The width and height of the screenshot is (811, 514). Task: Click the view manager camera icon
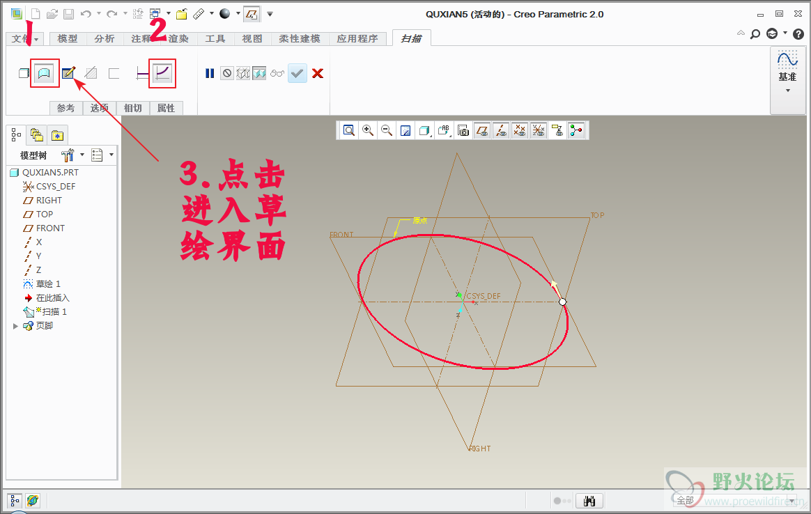pos(463,130)
